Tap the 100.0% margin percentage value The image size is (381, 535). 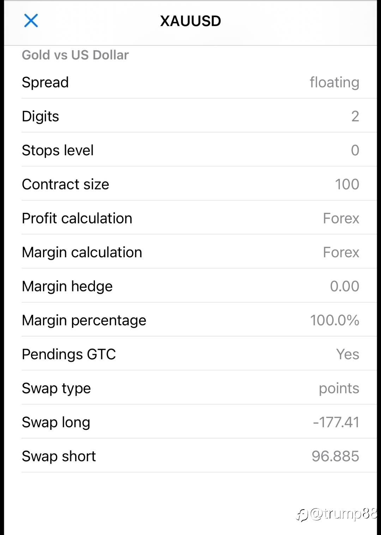334,320
